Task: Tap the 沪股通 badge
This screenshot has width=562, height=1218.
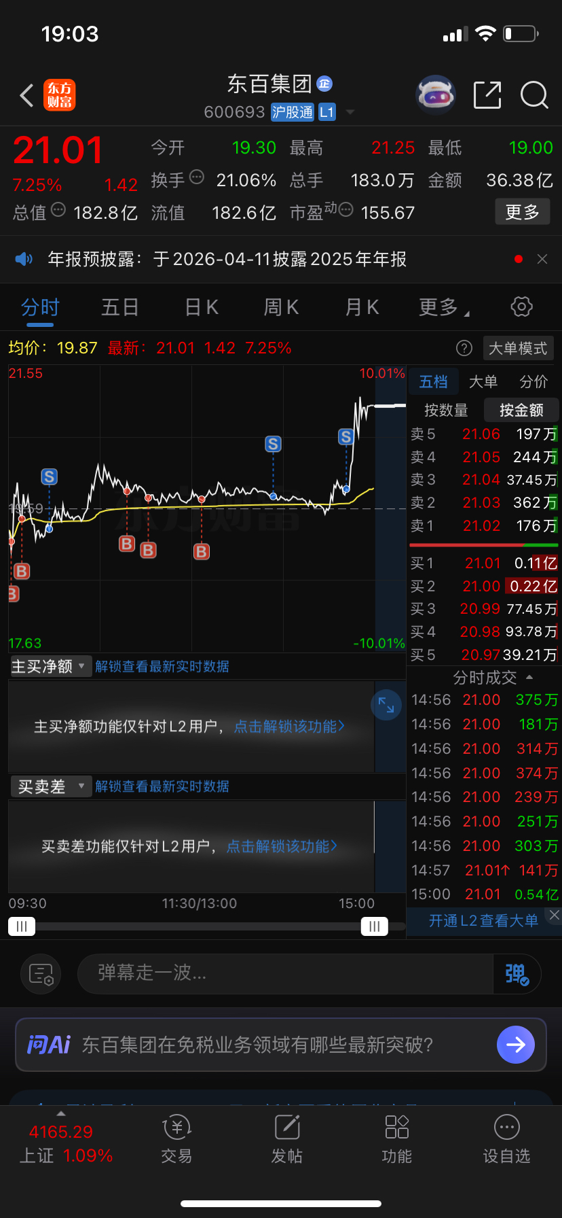Action: pyautogui.click(x=293, y=112)
